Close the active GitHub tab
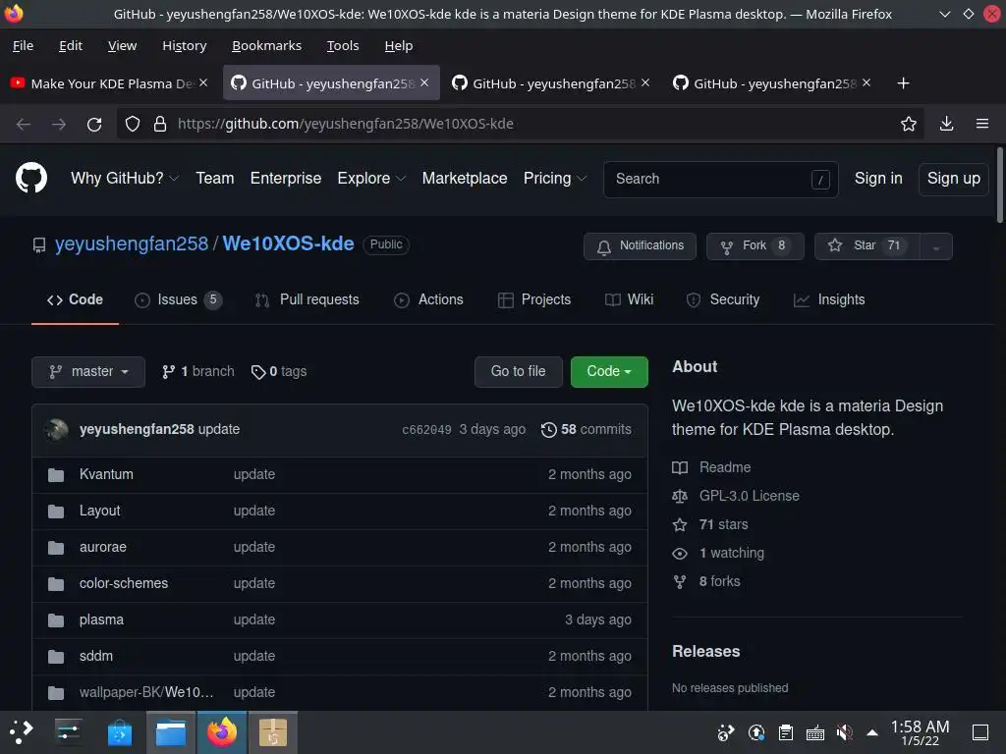 (424, 82)
